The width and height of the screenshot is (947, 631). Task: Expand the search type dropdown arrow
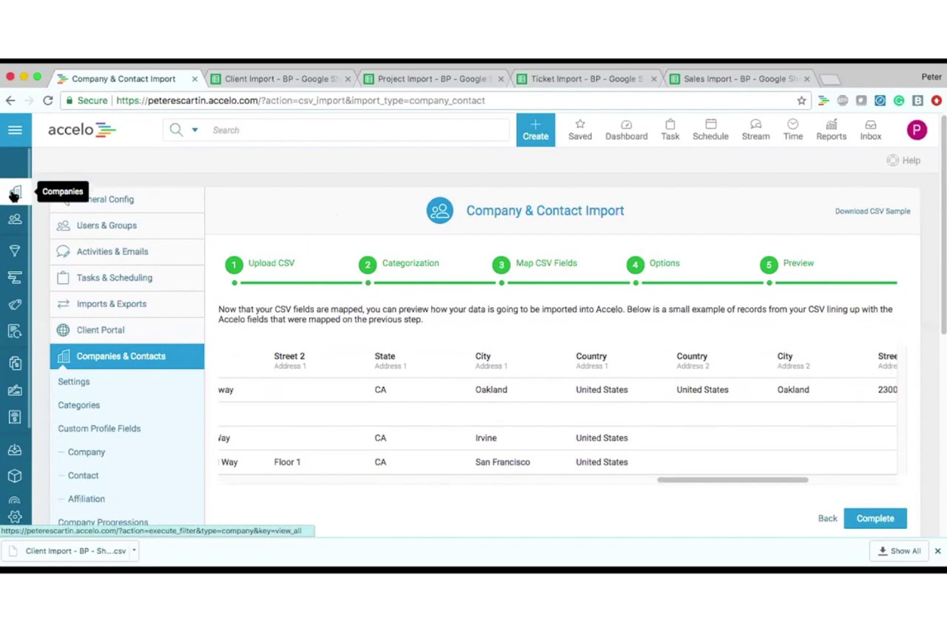195,130
